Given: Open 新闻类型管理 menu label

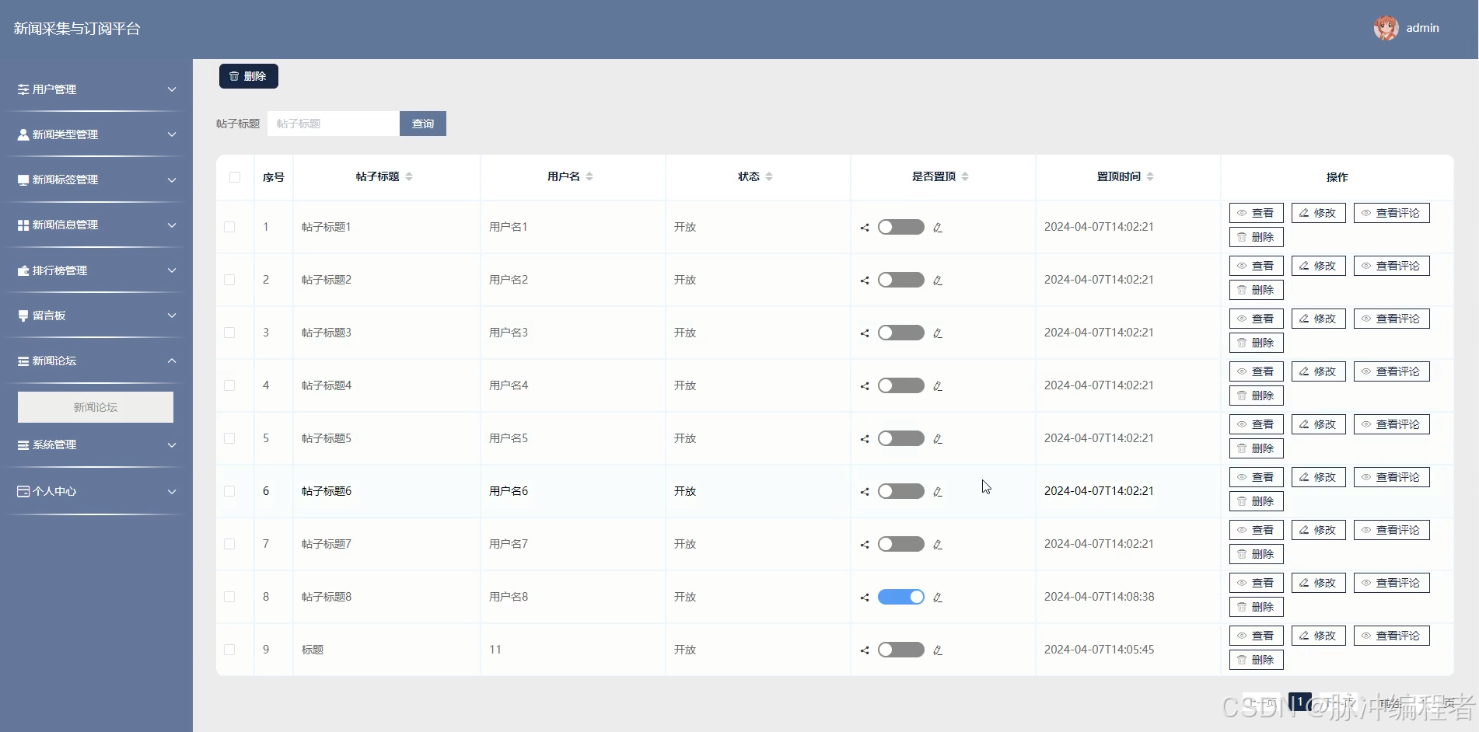Looking at the screenshot, I should pyautogui.click(x=65, y=134).
